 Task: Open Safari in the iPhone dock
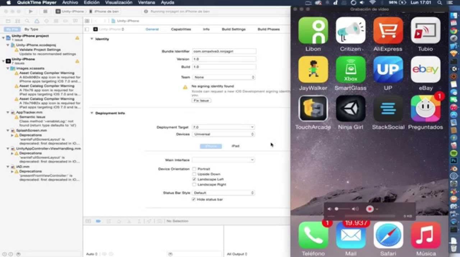point(388,235)
